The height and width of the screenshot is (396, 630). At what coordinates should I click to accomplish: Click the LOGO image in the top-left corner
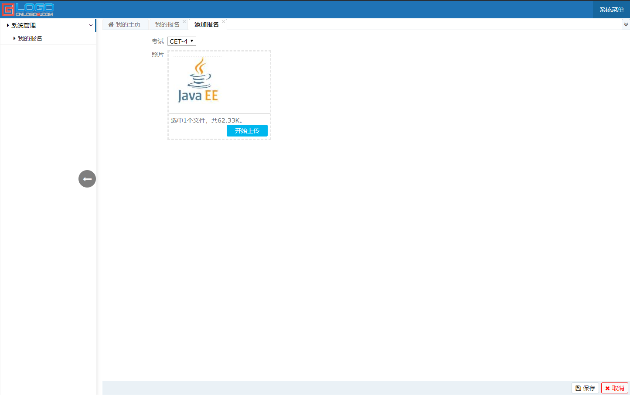pyautogui.click(x=28, y=9)
